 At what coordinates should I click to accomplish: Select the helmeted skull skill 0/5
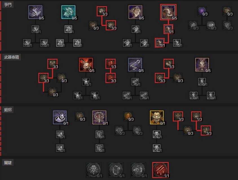[202, 65]
